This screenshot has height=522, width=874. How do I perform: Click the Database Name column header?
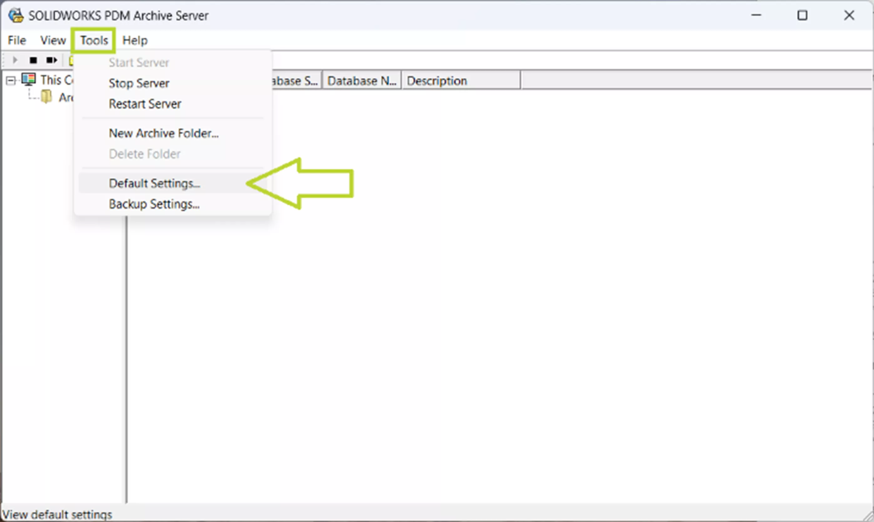361,80
